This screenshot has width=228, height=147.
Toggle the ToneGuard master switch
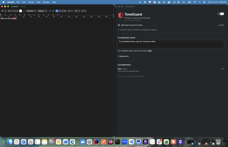tap(221, 14)
